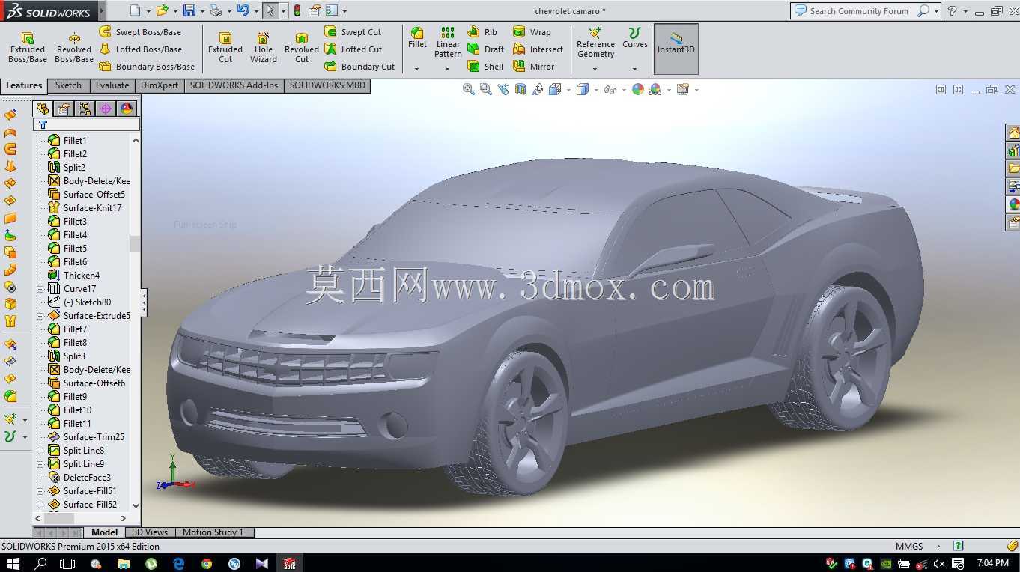Click the Rib feature tool

click(482, 32)
